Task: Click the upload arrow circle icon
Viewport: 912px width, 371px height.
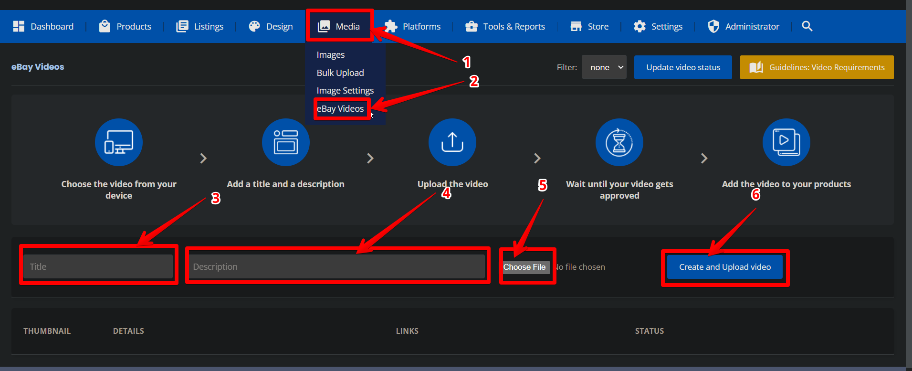Action: (x=452, y=142)
